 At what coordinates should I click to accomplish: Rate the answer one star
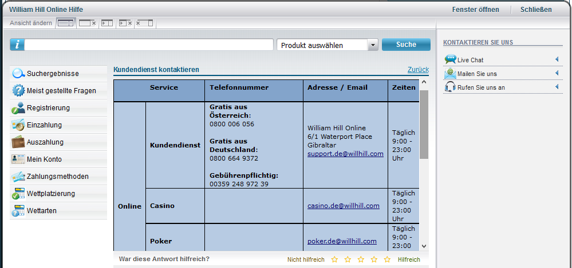[x=334, y=259]
